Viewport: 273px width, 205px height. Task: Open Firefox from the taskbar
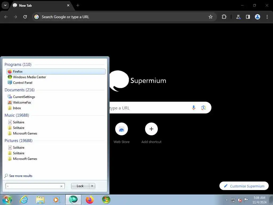(x=90, y=200)
